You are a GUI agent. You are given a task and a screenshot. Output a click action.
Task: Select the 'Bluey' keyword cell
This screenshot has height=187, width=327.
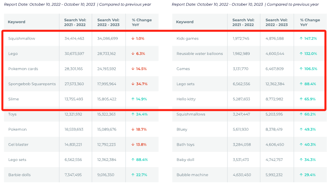pos(182,129)
